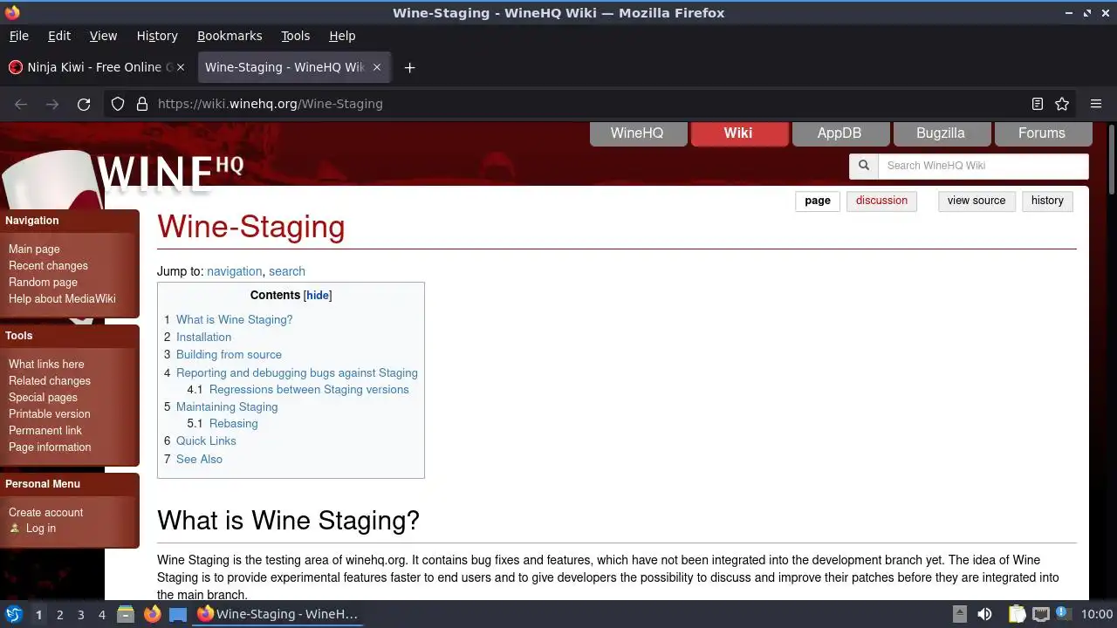Close the Ninja Kiwi tab

point(182,67)
